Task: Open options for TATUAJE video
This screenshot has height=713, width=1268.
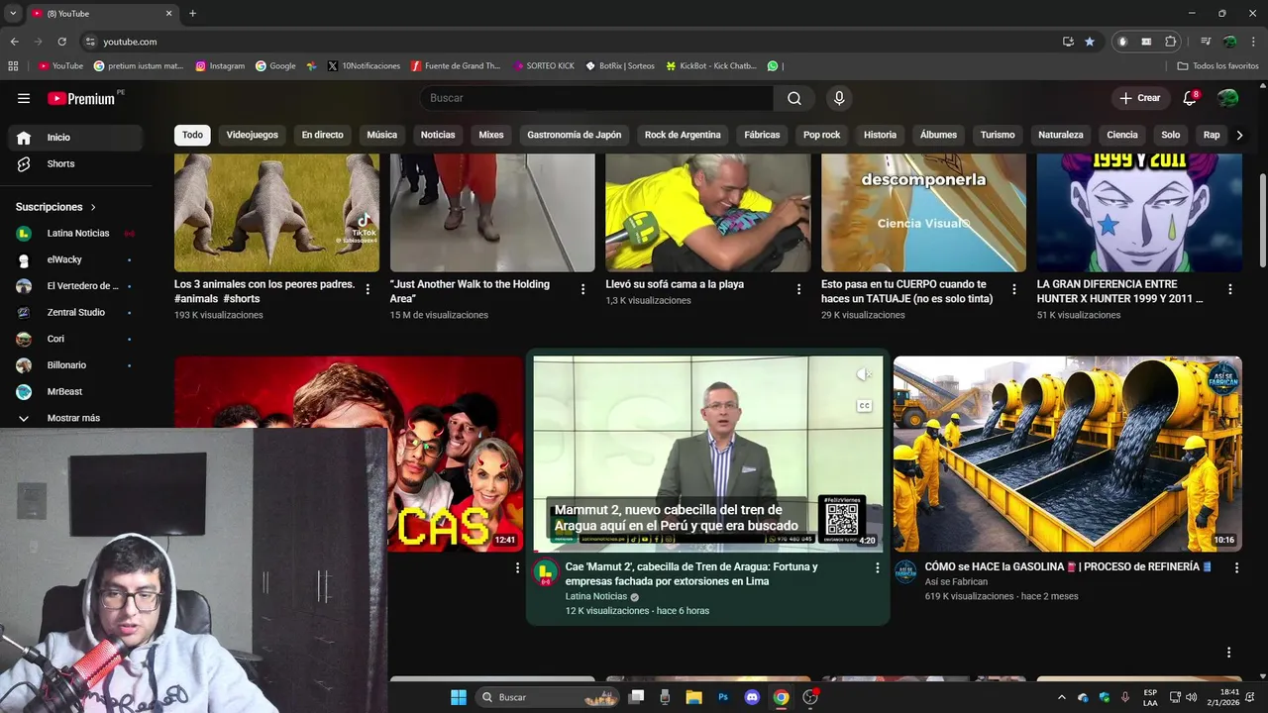Action: [1013, 289]
